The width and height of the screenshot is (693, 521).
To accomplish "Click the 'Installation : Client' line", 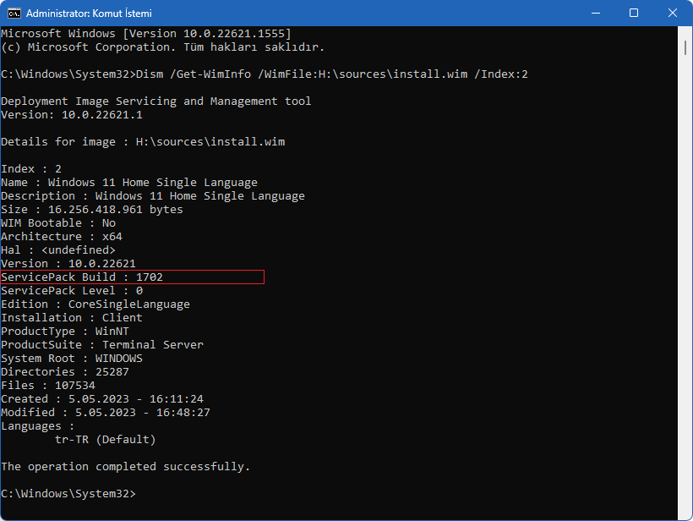I will tap(72, 318).
